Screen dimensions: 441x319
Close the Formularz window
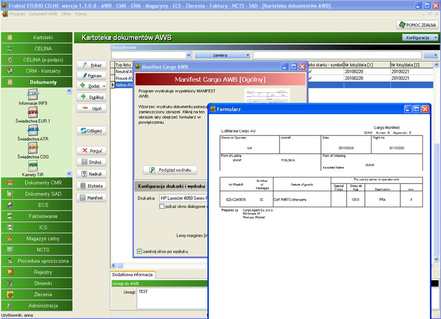(425, 109)
